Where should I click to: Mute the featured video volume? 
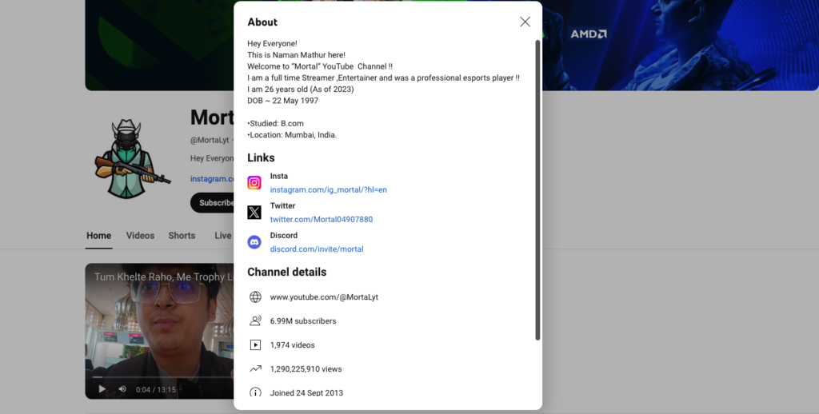(x=122, y=389)
